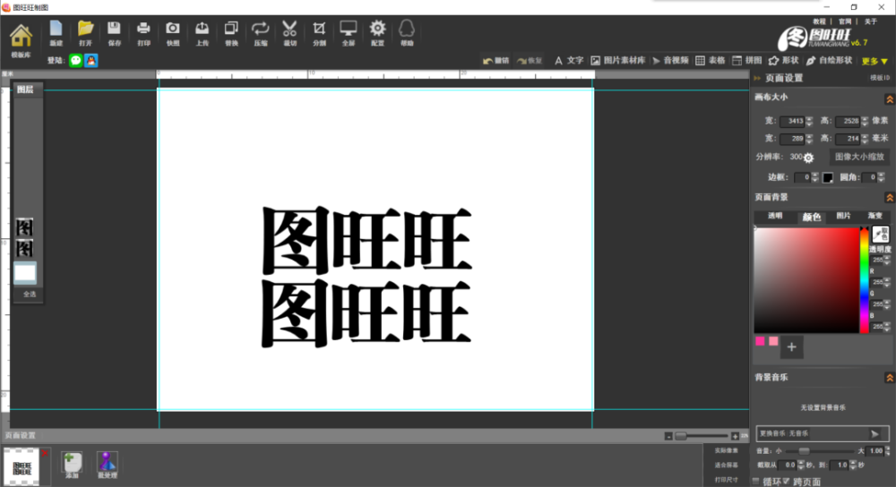Insert a 表格 table
The height and width of the screenshot is (487, 896).
click(711, 61)
